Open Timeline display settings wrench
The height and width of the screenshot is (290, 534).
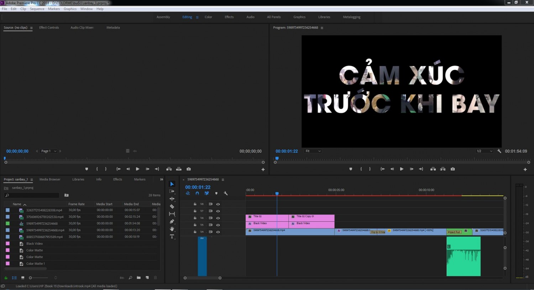pyautogui.click(x=226, y=194)
